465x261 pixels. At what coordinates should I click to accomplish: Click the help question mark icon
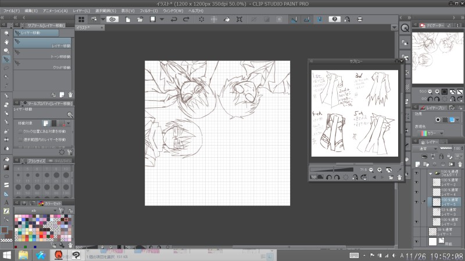click(334, 19)
